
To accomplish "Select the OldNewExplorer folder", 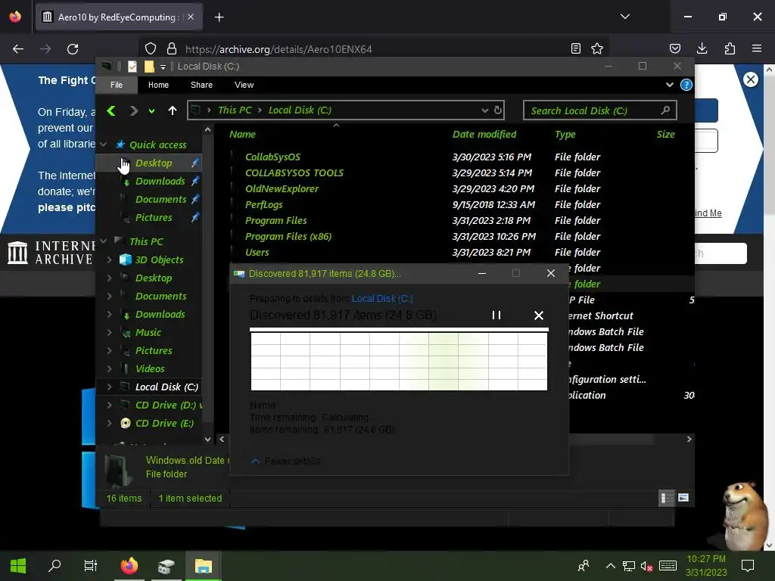I will (282, 188).
